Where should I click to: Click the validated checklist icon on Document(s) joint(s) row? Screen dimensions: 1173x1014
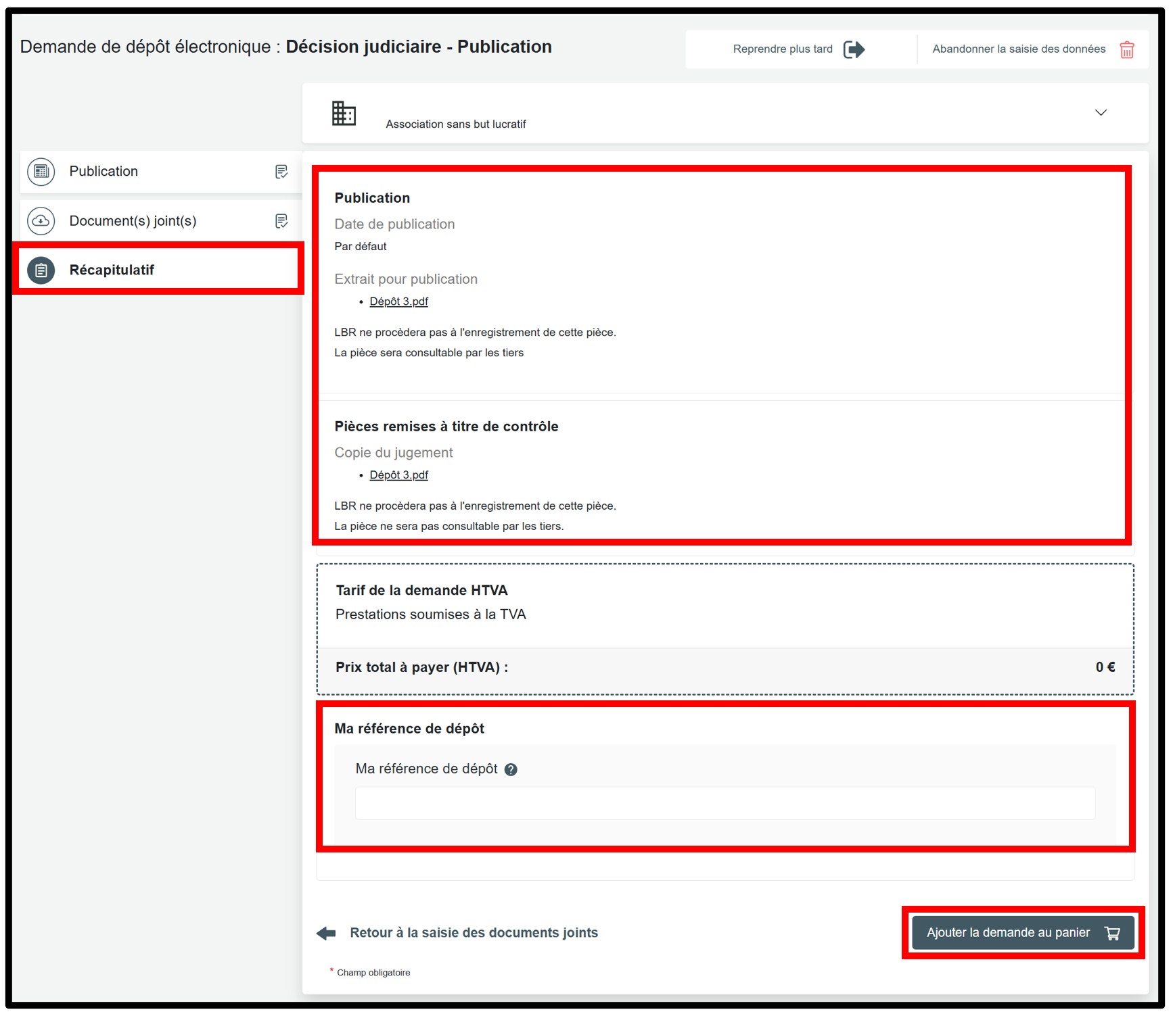(x=281, y=221)
